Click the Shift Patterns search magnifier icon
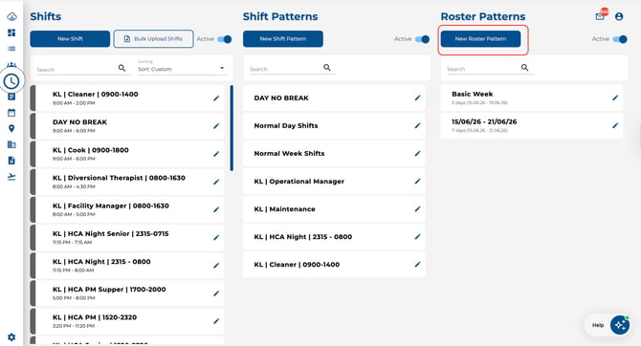Screen dimensions: 641x346 (x=327, y=68)
